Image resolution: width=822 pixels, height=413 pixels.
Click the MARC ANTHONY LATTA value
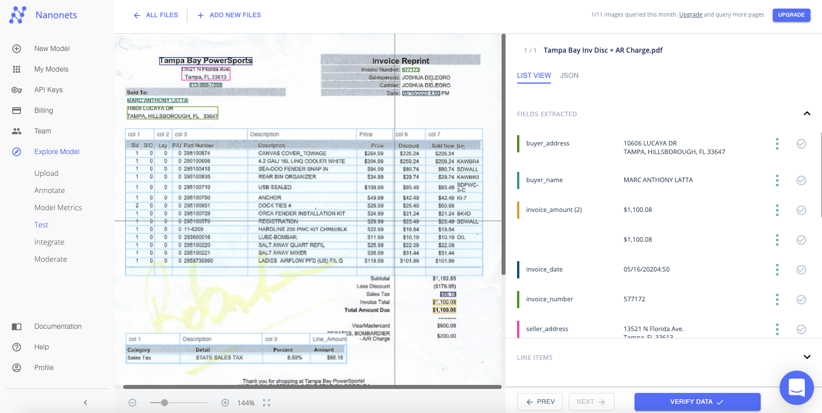[x=658, y=180]
